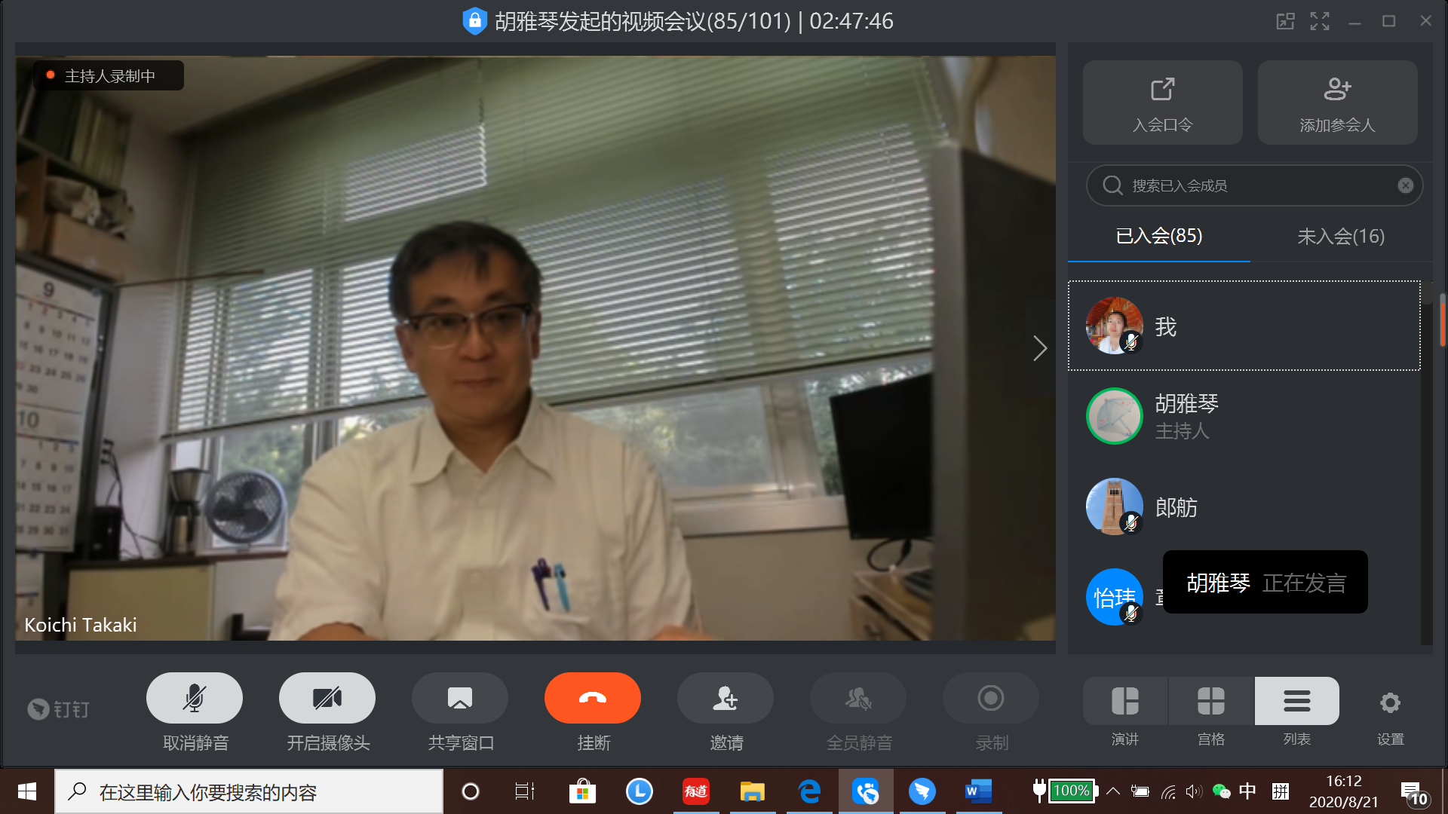Open 设置 gear settings
The image size is (1448, 814).
pyautogui.click(x=1389, y=703)
